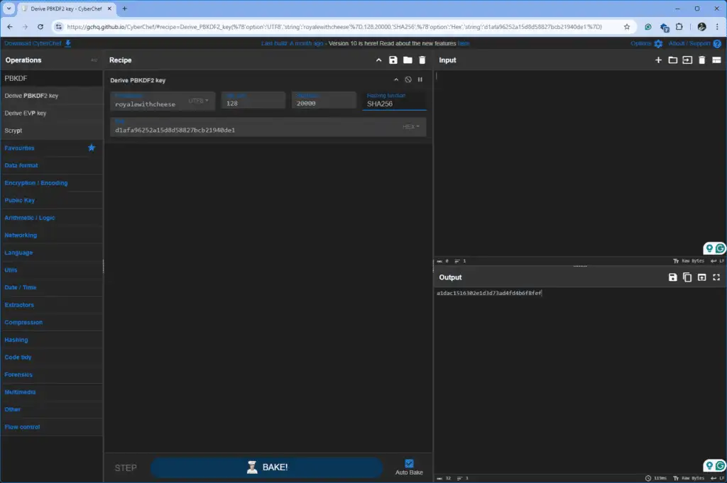Save output to file

[x=672, y=277]
